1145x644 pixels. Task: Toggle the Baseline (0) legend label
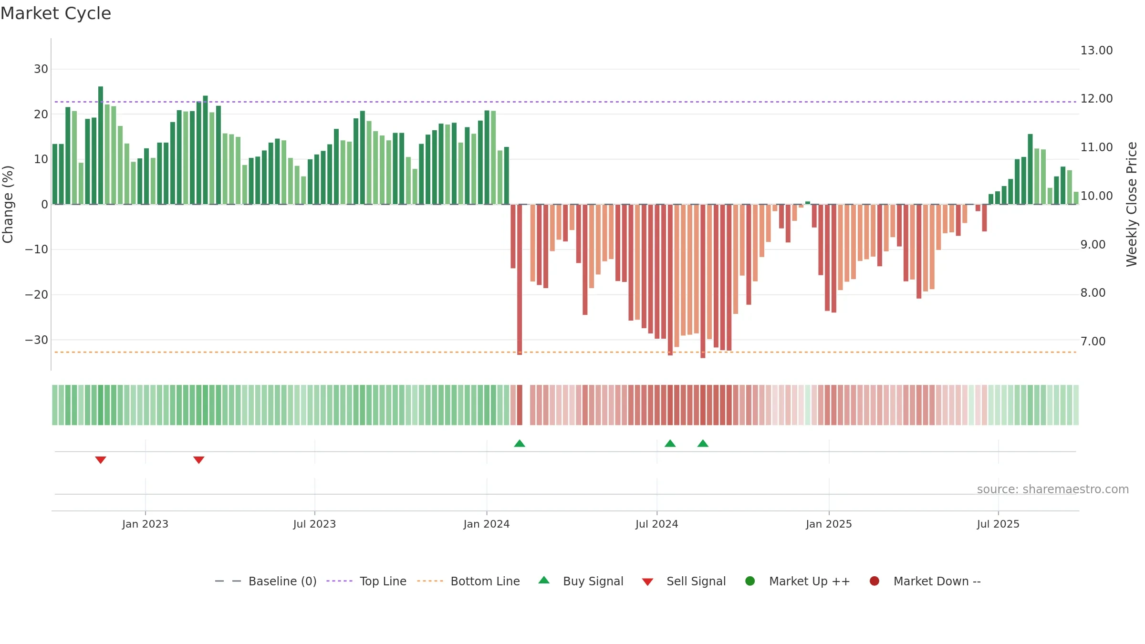tap(282, 581)
